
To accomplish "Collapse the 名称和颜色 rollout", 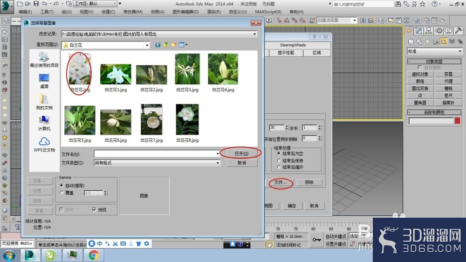I will pyautogui.click(x=434, y=112).
